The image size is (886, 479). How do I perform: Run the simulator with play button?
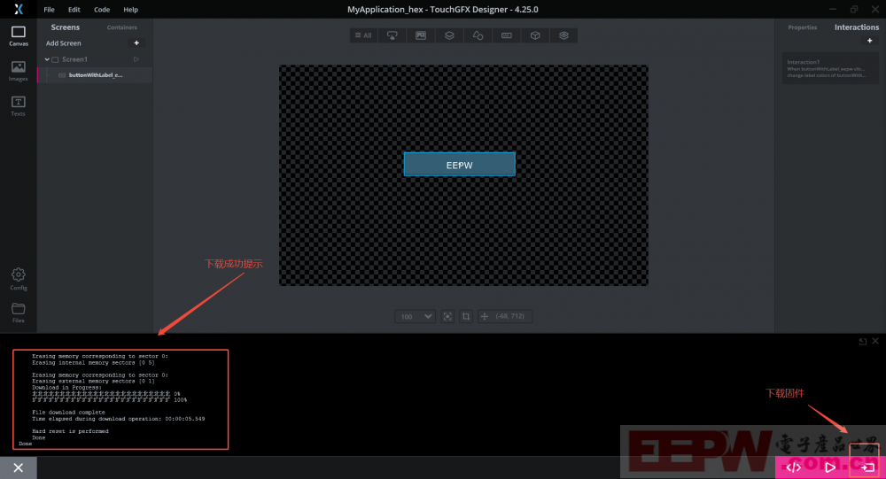(830, 467)
